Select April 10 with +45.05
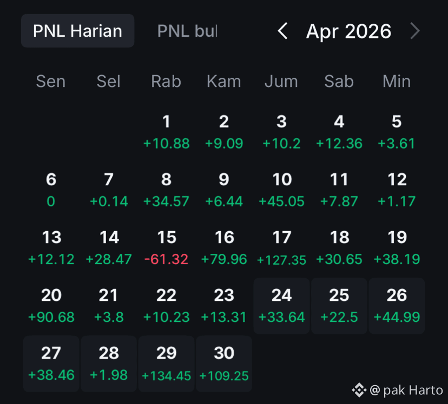Image resolution: width=448 pixels, height=404 pixels. coord(281,190)
